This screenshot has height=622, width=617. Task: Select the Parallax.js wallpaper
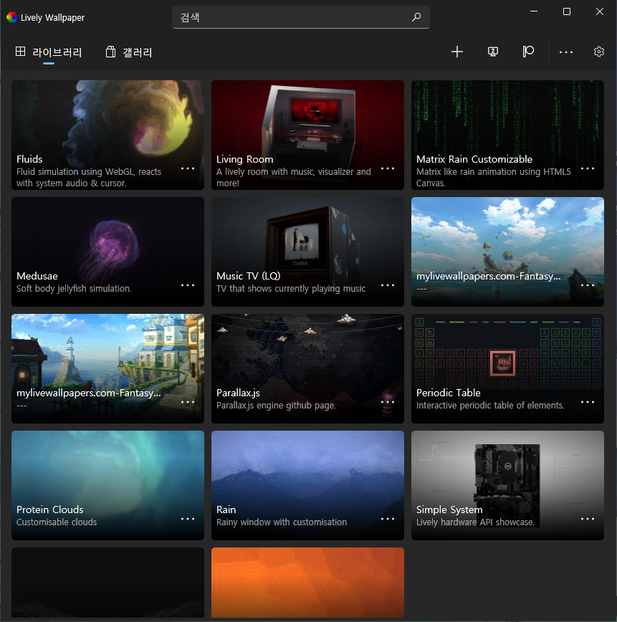coord(308,368)
